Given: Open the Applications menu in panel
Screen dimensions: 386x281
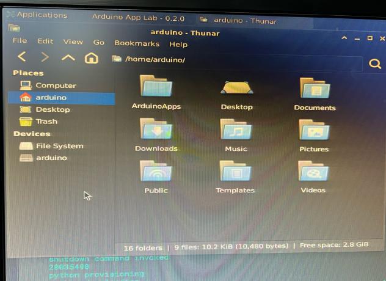Looking at the screenshot, I should click(x=37, y=15).
